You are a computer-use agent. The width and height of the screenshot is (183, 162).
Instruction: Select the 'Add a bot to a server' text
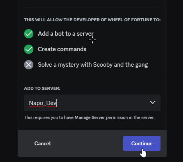(x=66, y=34)
